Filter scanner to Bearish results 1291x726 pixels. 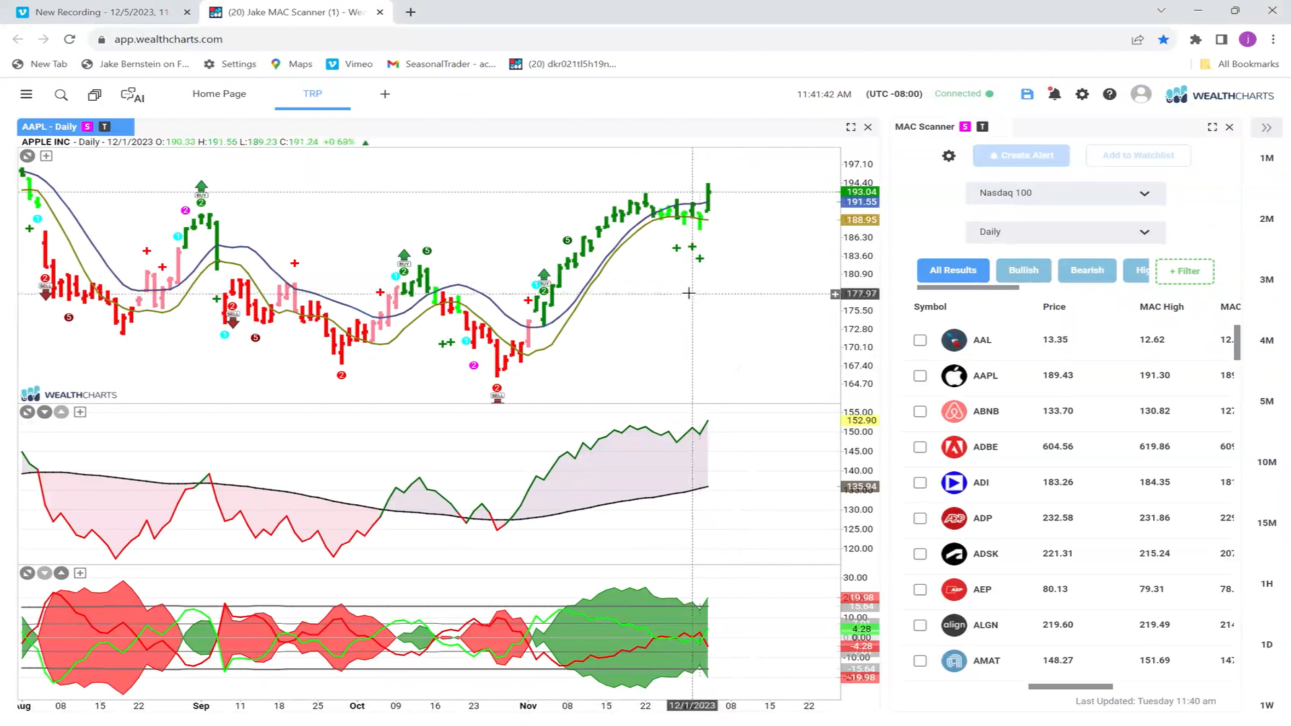pyautogui.click(x=1087, y=270)
